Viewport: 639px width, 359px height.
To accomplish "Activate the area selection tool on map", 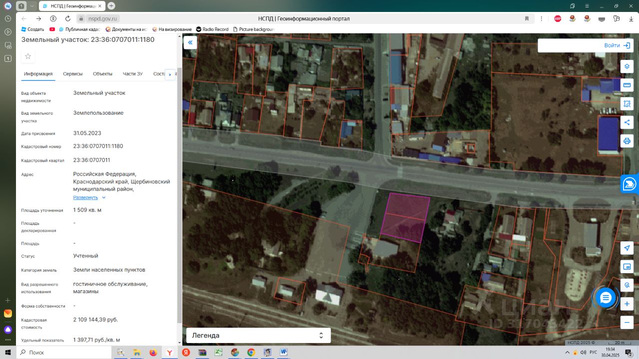I will tap(627, 104).
